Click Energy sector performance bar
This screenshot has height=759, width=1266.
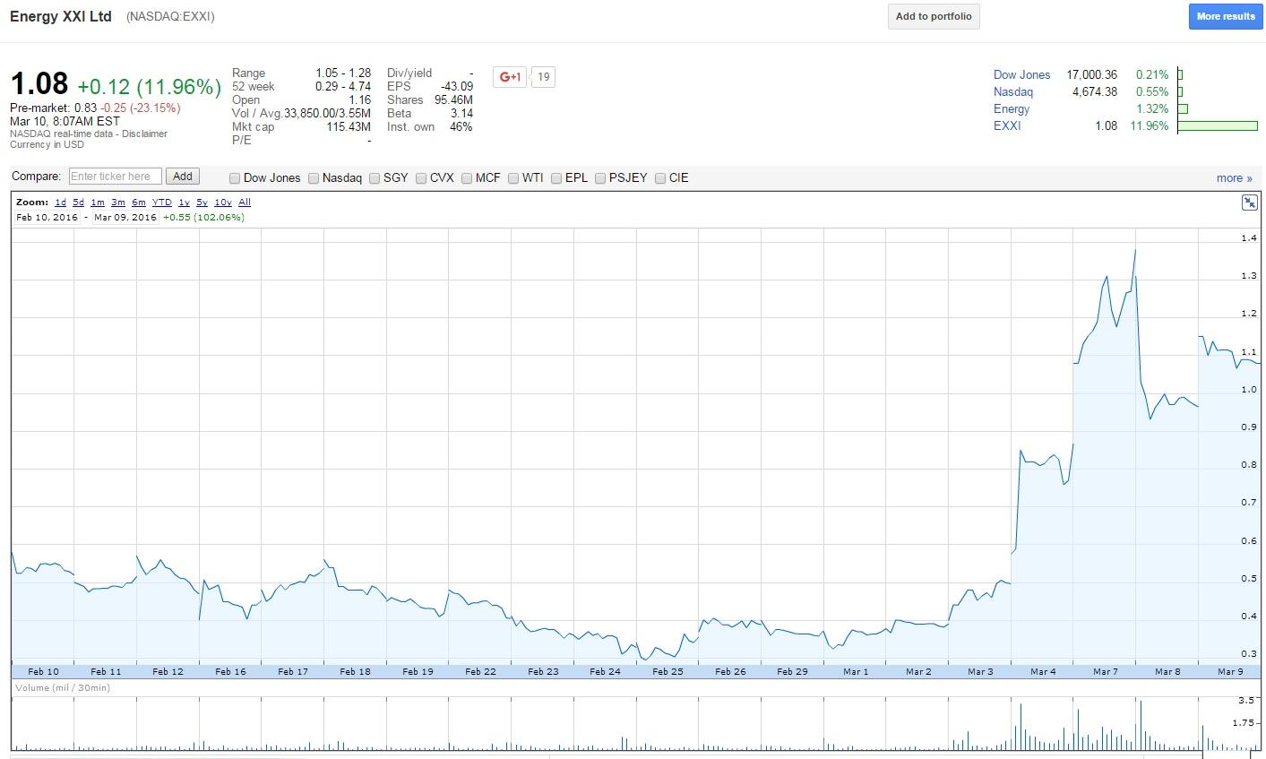1183,108
